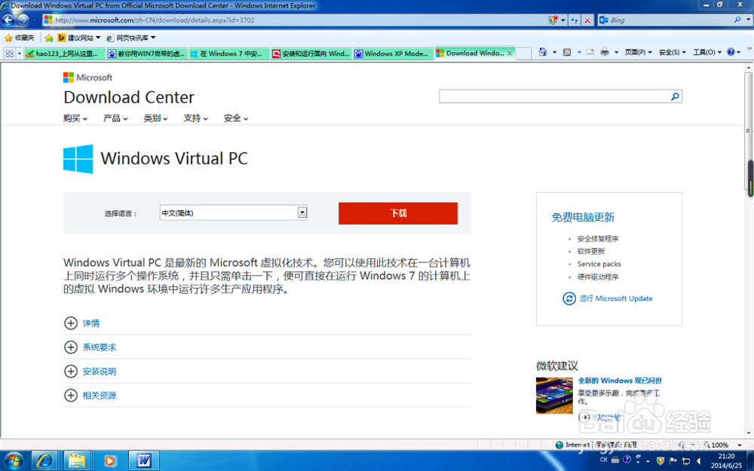Click the Help question mark icon
Screen dimensions: 754x471
coord(731,52)
